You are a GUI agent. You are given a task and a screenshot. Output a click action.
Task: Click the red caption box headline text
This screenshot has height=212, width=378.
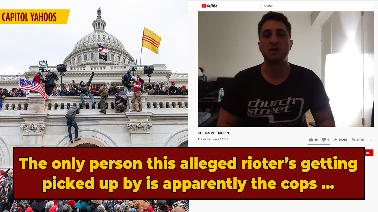click(x=189, y=173)
